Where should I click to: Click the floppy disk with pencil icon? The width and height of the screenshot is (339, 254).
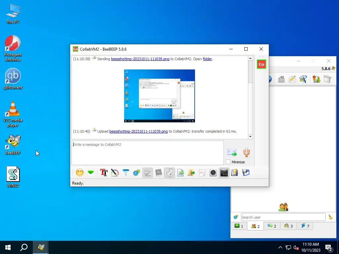(235, 173)
